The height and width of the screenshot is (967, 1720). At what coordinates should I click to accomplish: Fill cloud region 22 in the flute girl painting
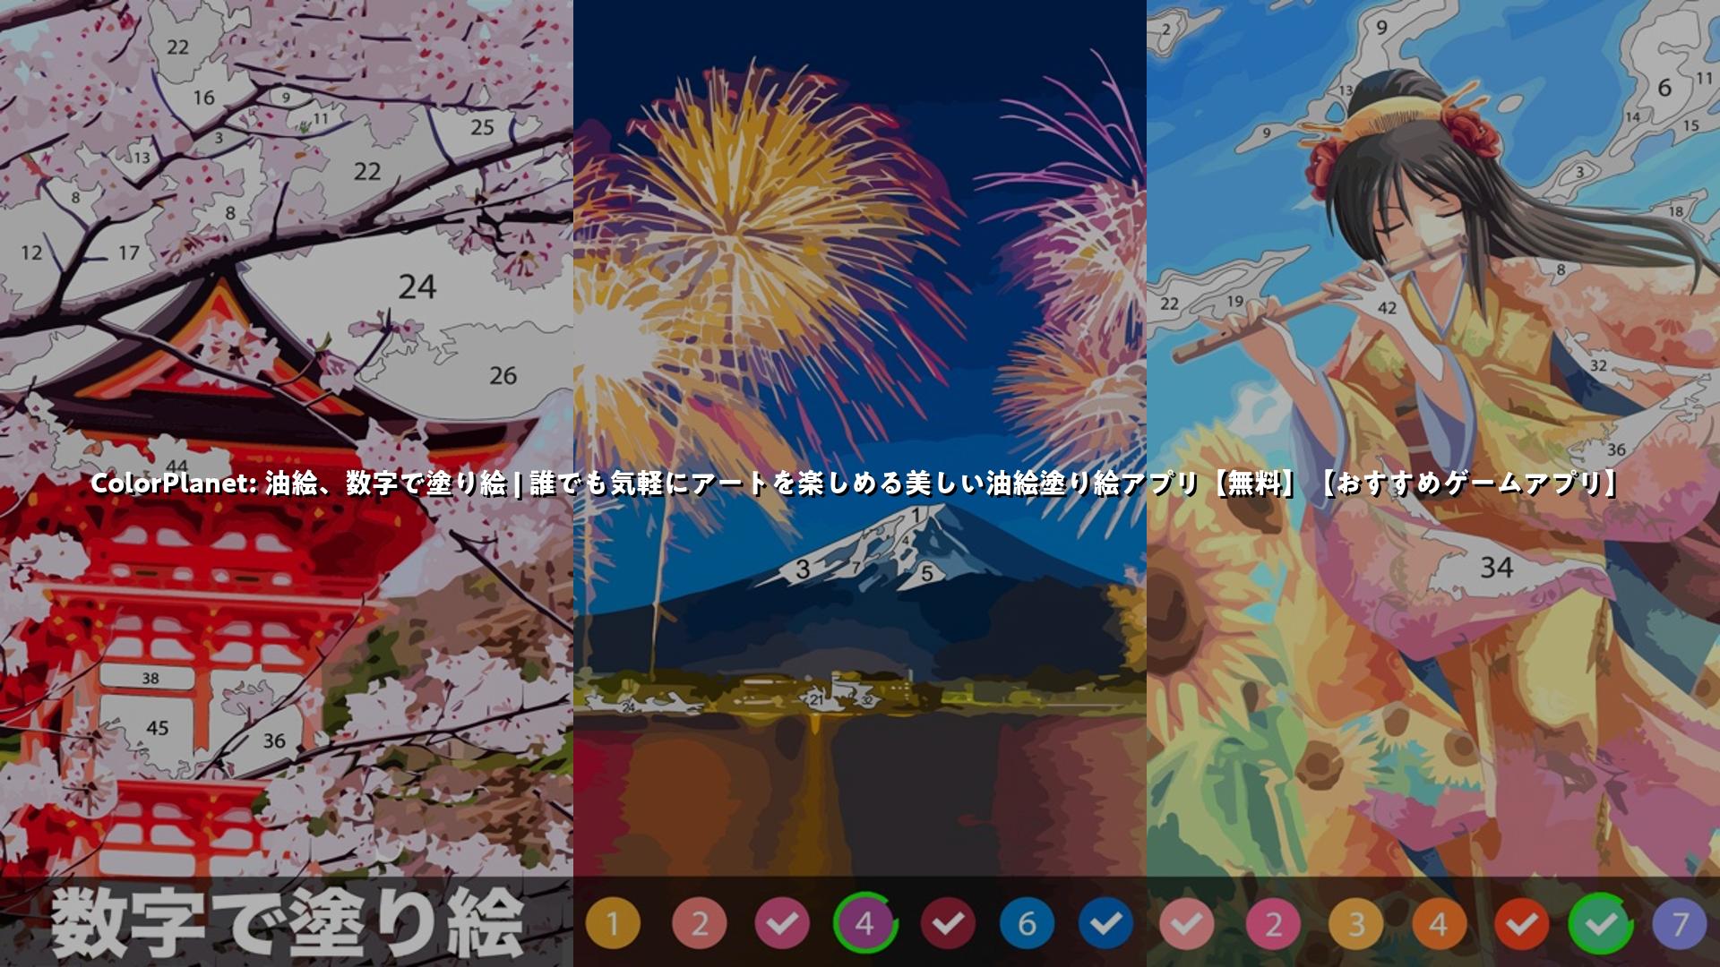coord(1169,304)
